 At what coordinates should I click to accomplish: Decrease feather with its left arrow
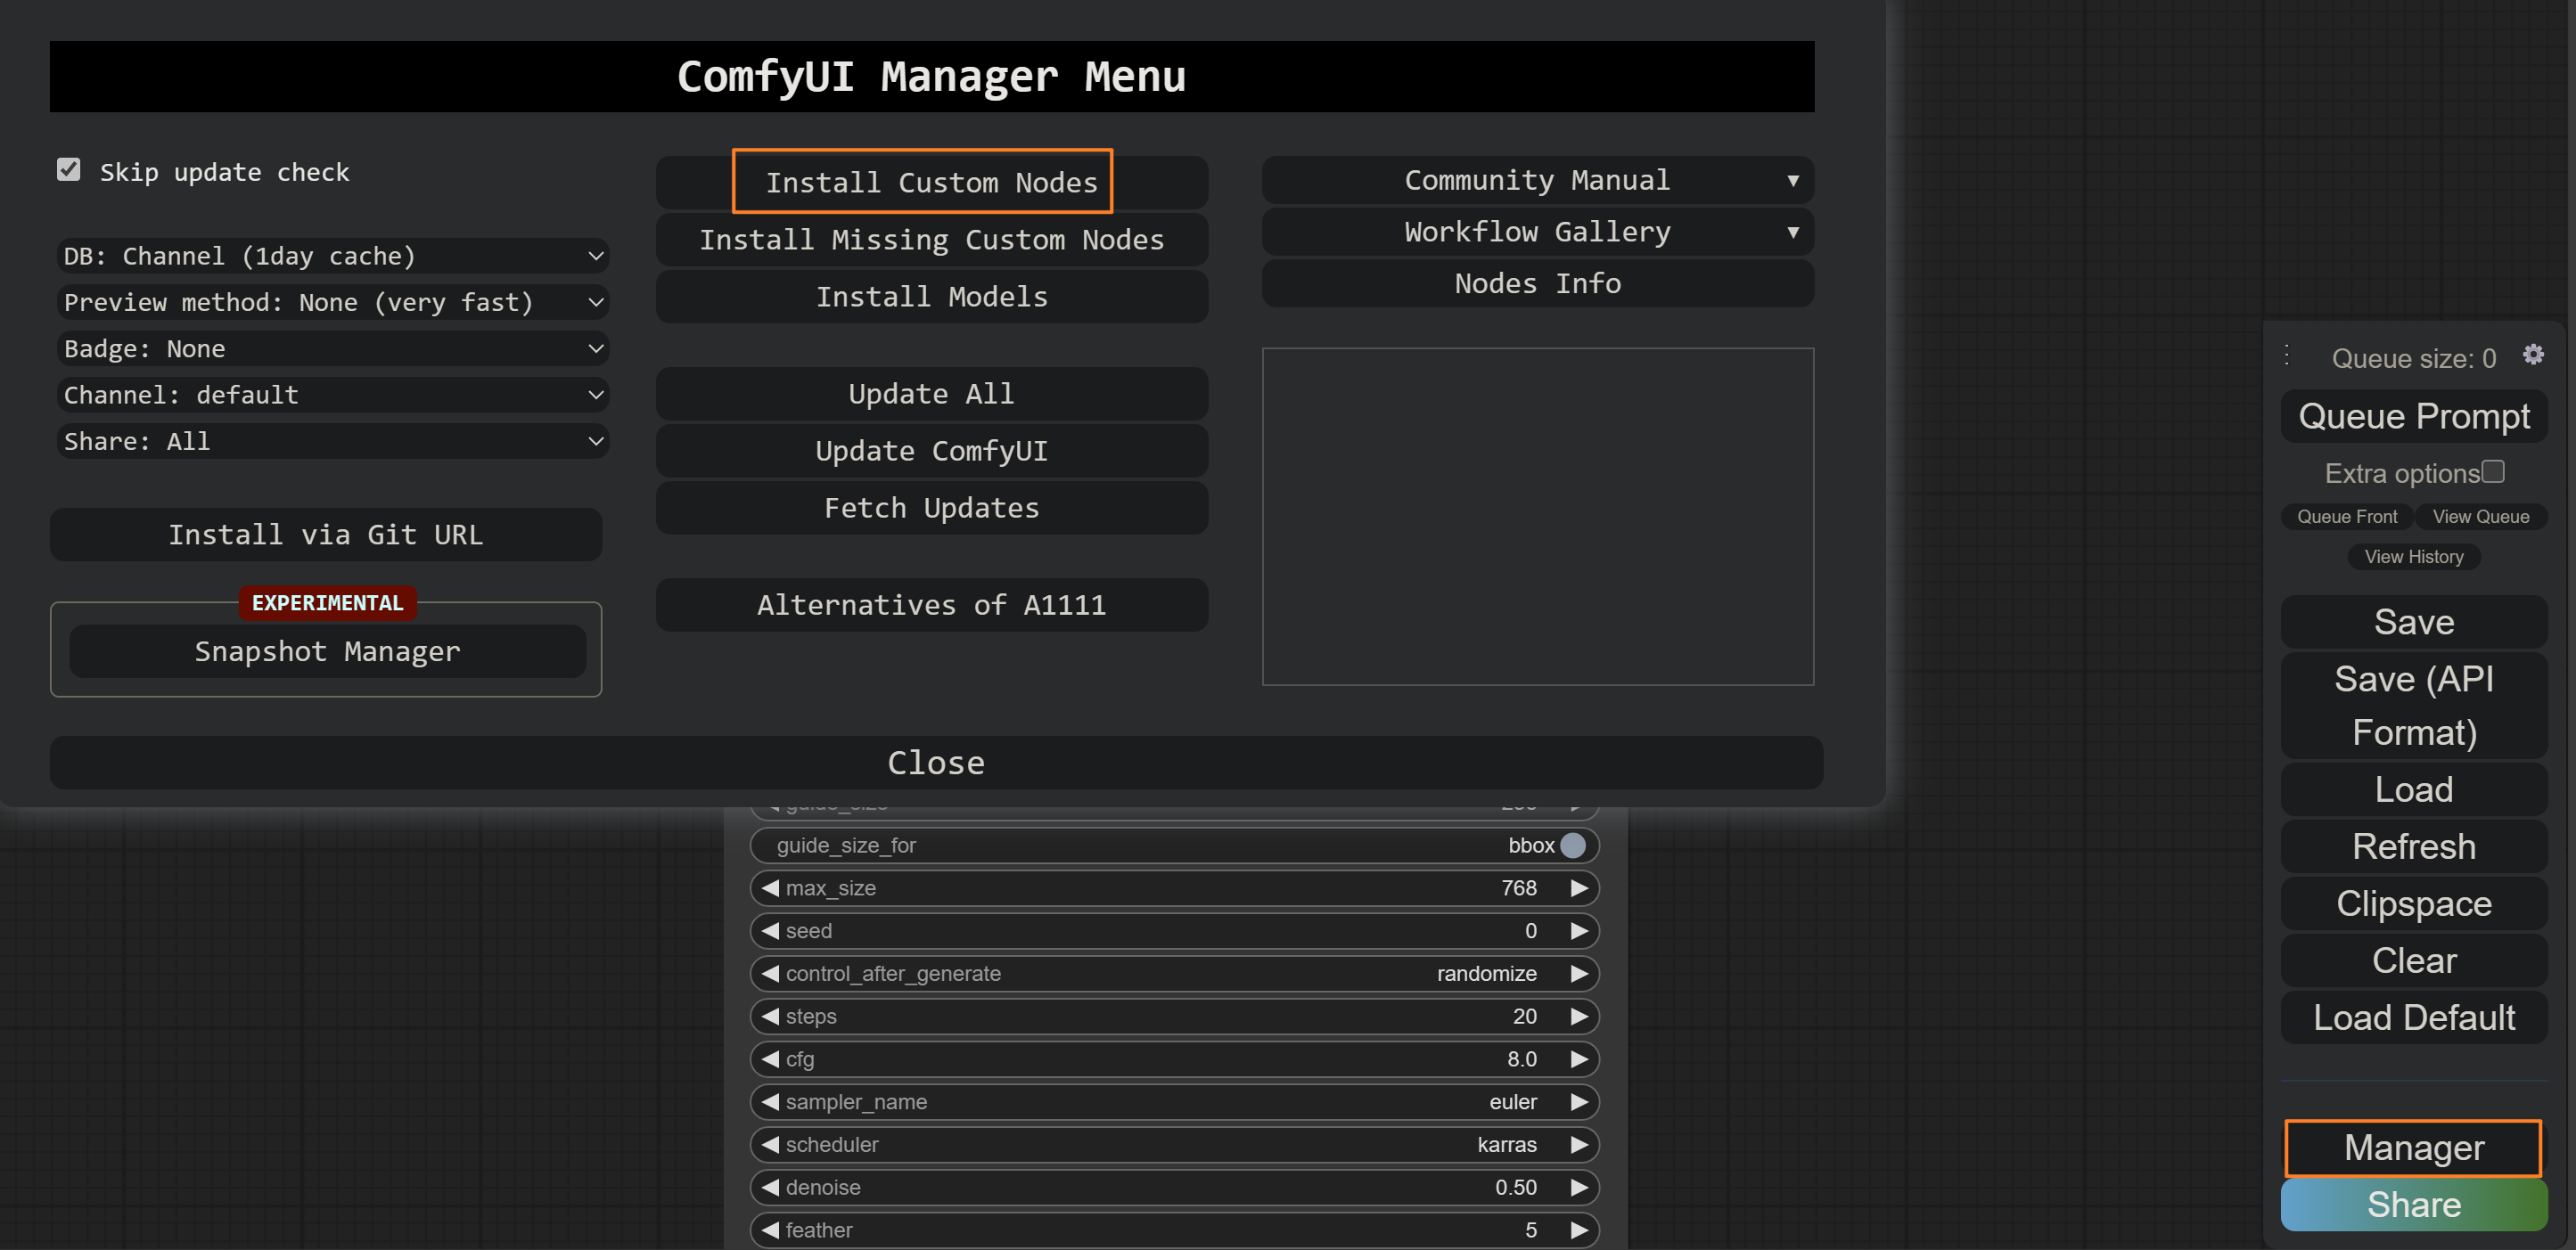(768, 1230)
